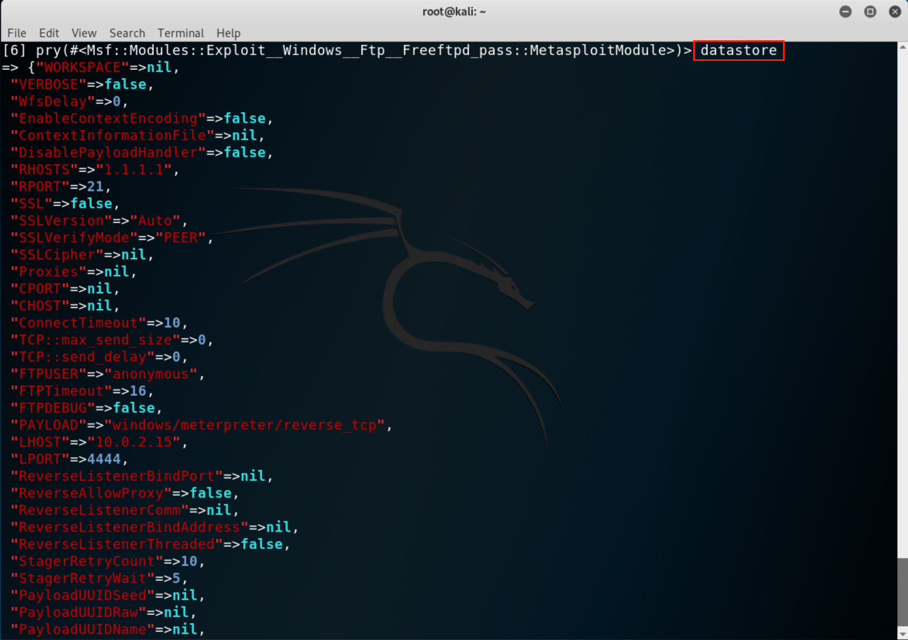The height and width of the screenshot is (640, 908).
Task: Click the "DisablePayloadHandler"=>false line
Action: coord(142,152)
